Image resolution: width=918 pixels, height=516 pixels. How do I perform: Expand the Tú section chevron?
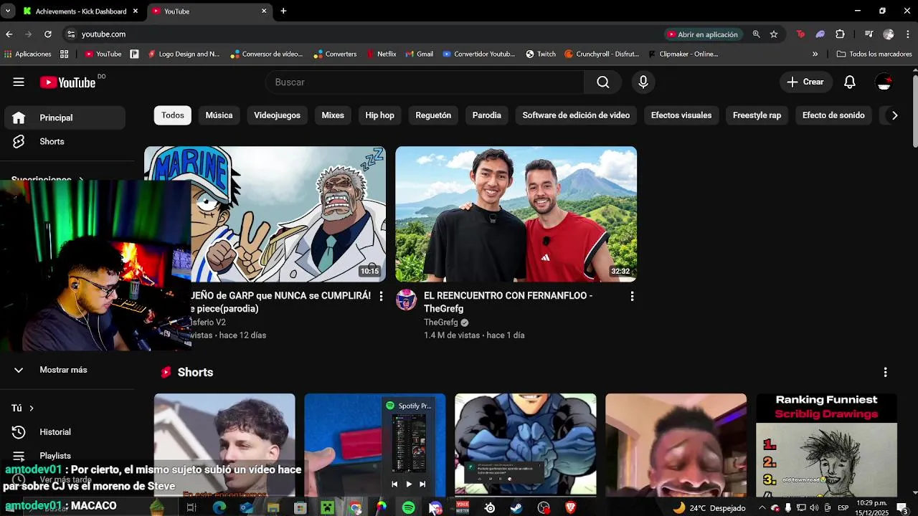pyautogui.click(x=31, y=408)
